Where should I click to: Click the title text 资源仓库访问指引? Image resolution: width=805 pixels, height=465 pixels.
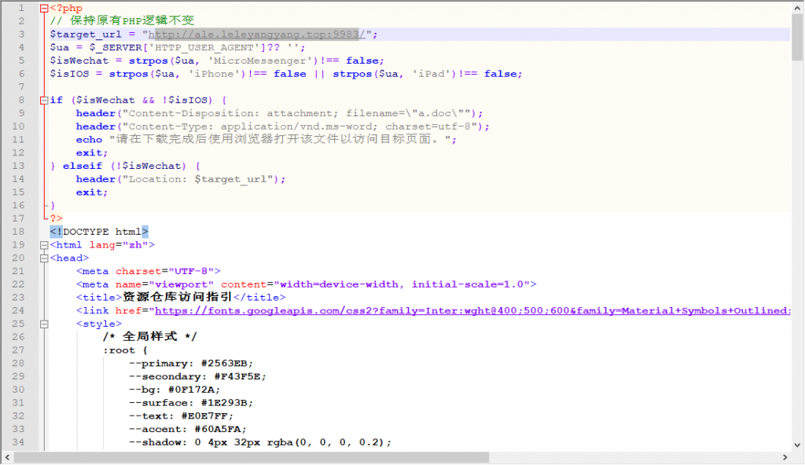click(x=178, y=297)
